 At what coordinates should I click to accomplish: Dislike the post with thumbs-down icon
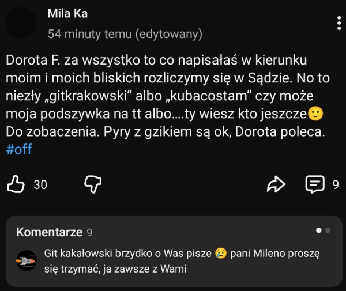93,184
